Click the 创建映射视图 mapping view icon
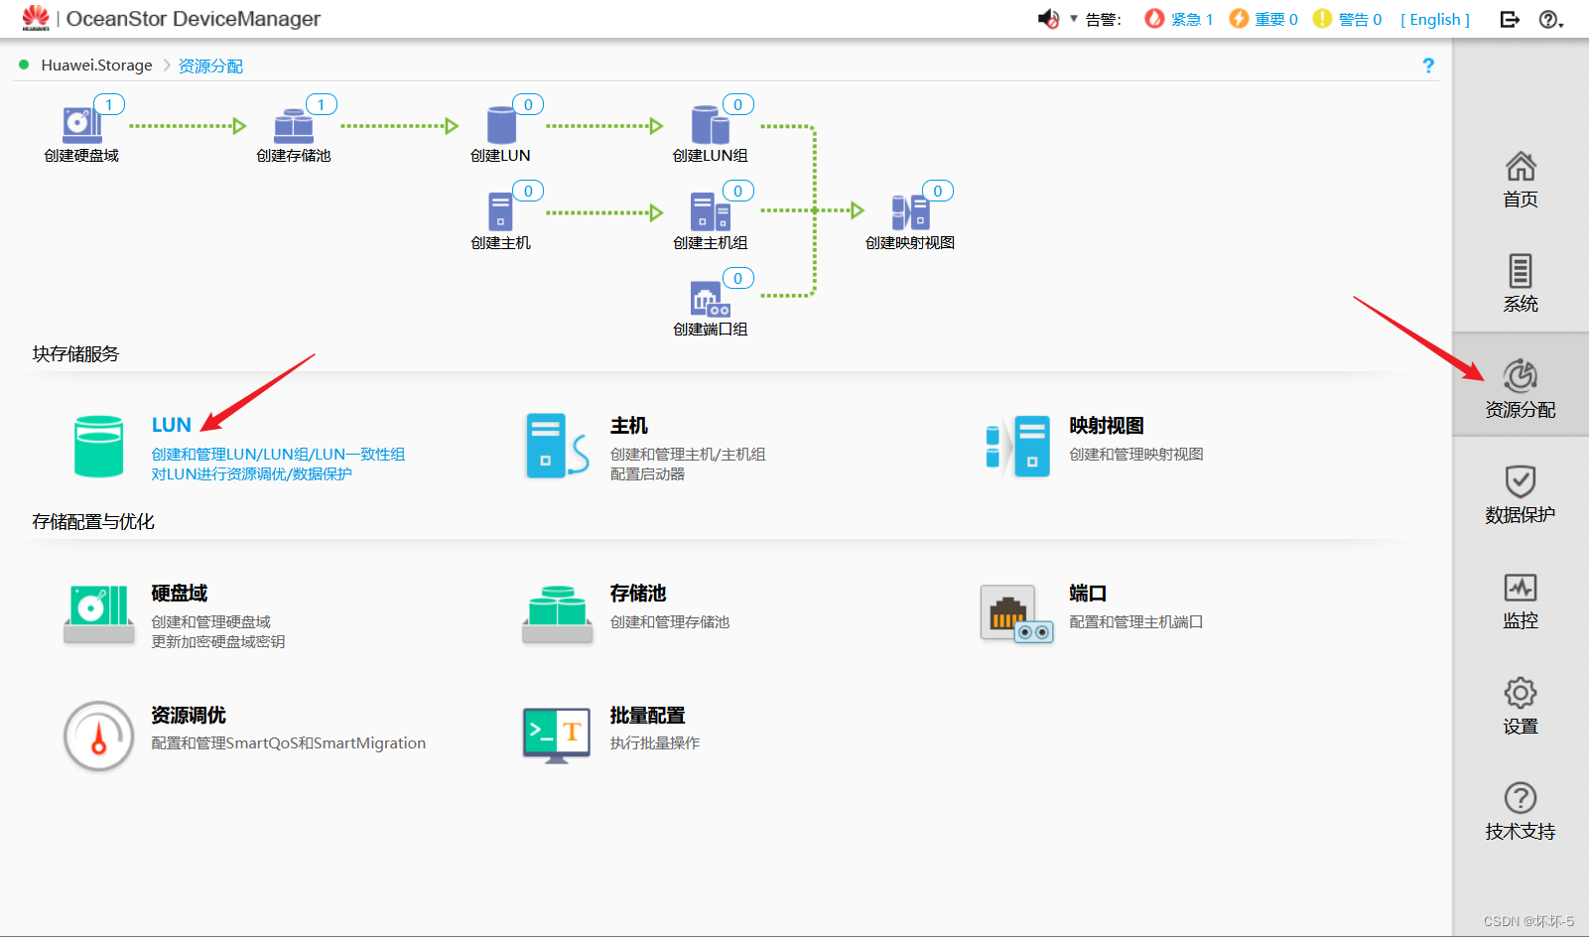1589x937 pixels. click(910, 211)
